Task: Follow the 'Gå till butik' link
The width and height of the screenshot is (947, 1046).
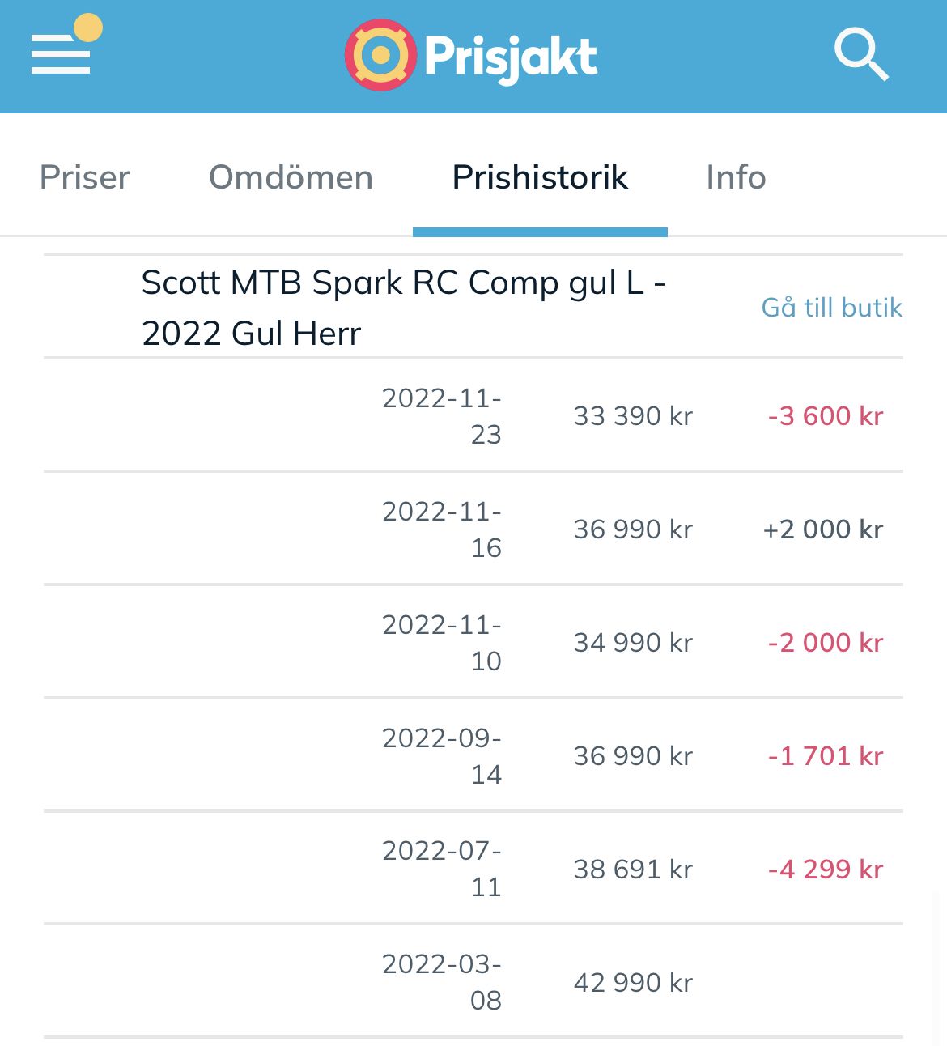Action: 832,308
